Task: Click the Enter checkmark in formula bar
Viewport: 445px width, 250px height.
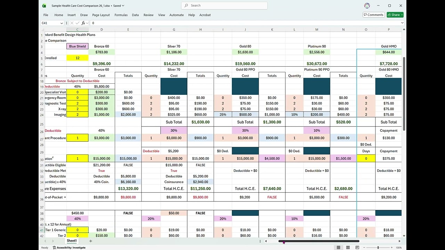Action: (78, 23)
